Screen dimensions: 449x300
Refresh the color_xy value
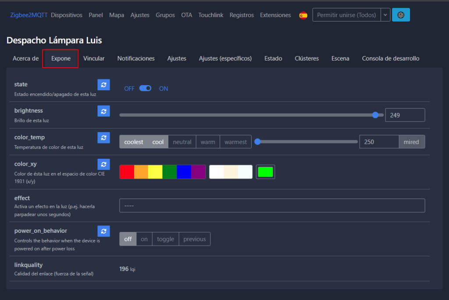pyautogui.click(x=103, y=164)
